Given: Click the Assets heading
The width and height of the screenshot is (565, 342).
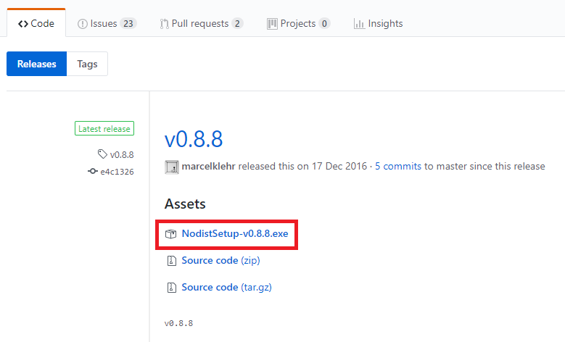Looking at the screenshot, I should pyautogui.click(x=185, y=204).
